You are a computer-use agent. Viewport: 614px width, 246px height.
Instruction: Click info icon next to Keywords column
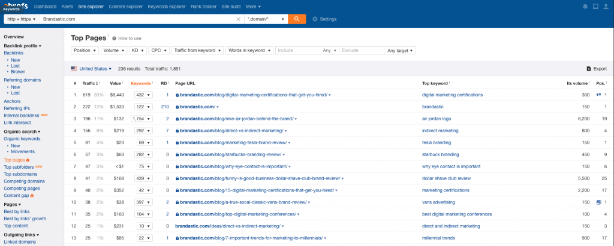pos(152,83)
